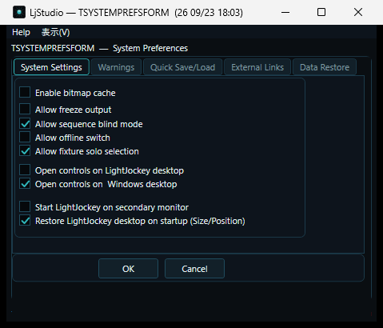Uncheck Allow sequence blind mode
The width and height of the screenshot is (383, 328).
(25, 124)
